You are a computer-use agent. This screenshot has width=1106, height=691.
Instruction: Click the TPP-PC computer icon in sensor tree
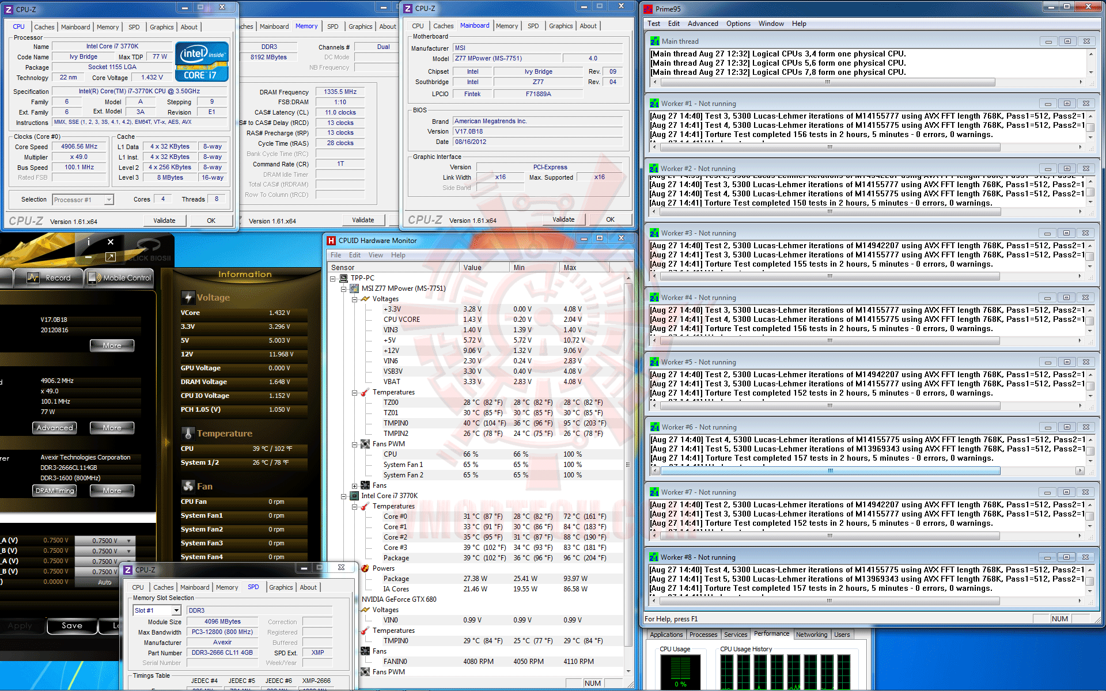click(x=344, y=278)
